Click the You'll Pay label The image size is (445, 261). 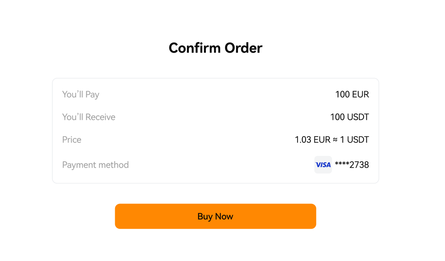pos(81,94)
